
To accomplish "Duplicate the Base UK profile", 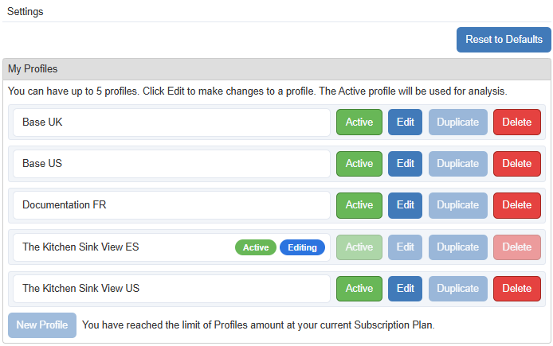I will (457, 122).
